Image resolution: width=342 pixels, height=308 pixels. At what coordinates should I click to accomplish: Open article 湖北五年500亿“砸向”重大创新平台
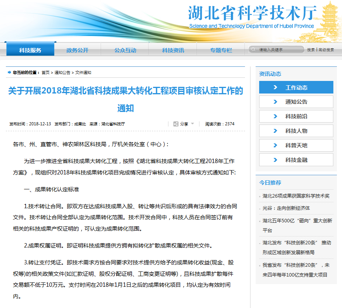(297, 225)
